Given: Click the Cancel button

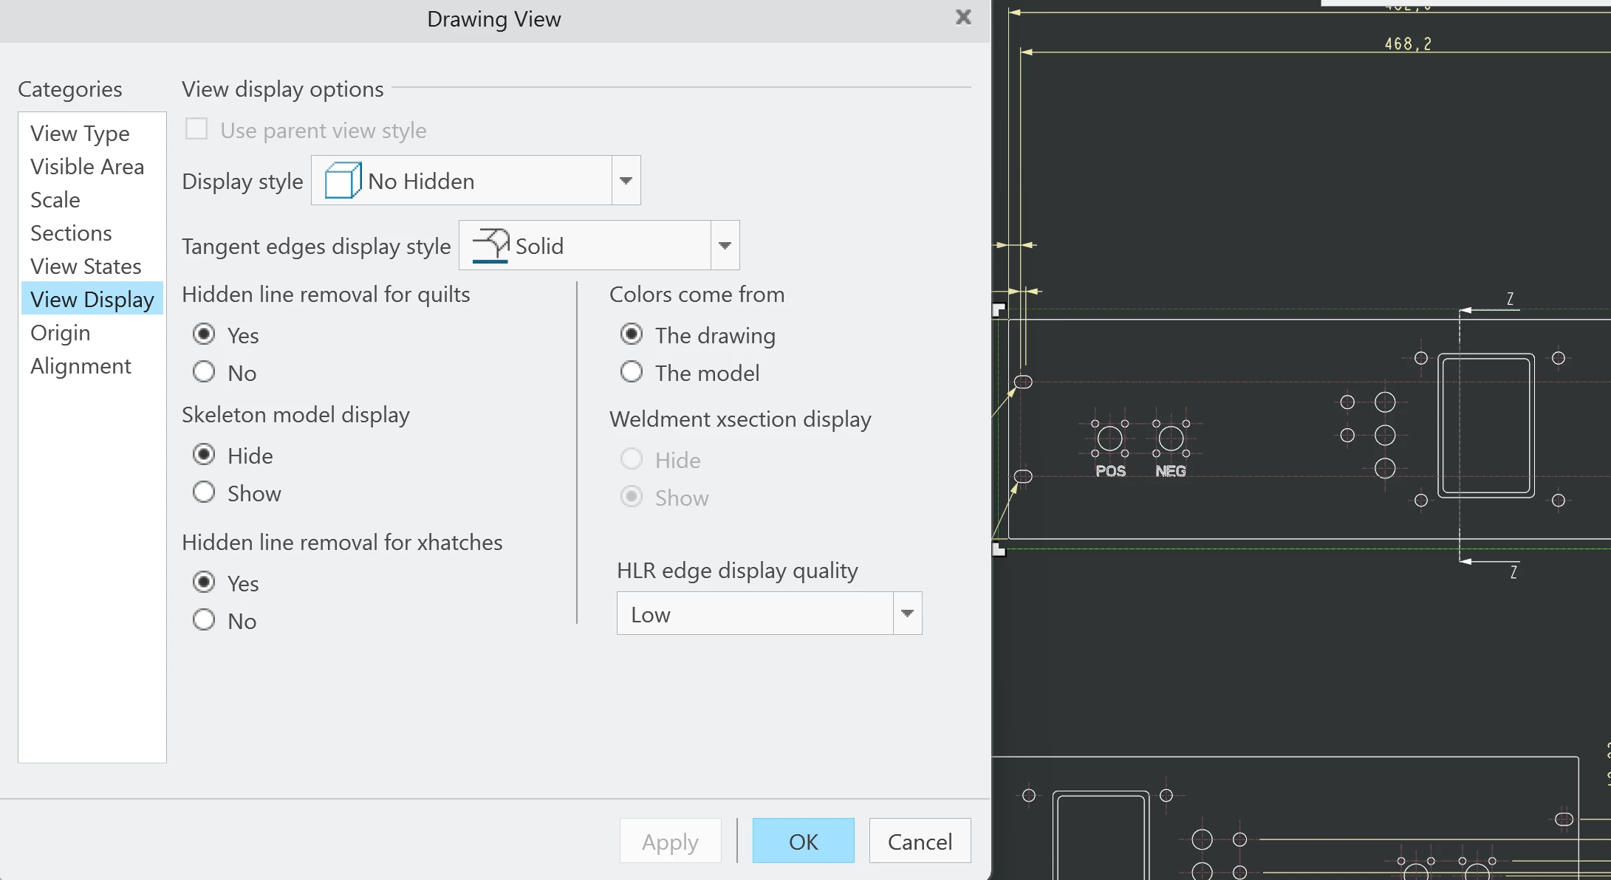Looking at the screenshot, I should [x=920, y=842].
